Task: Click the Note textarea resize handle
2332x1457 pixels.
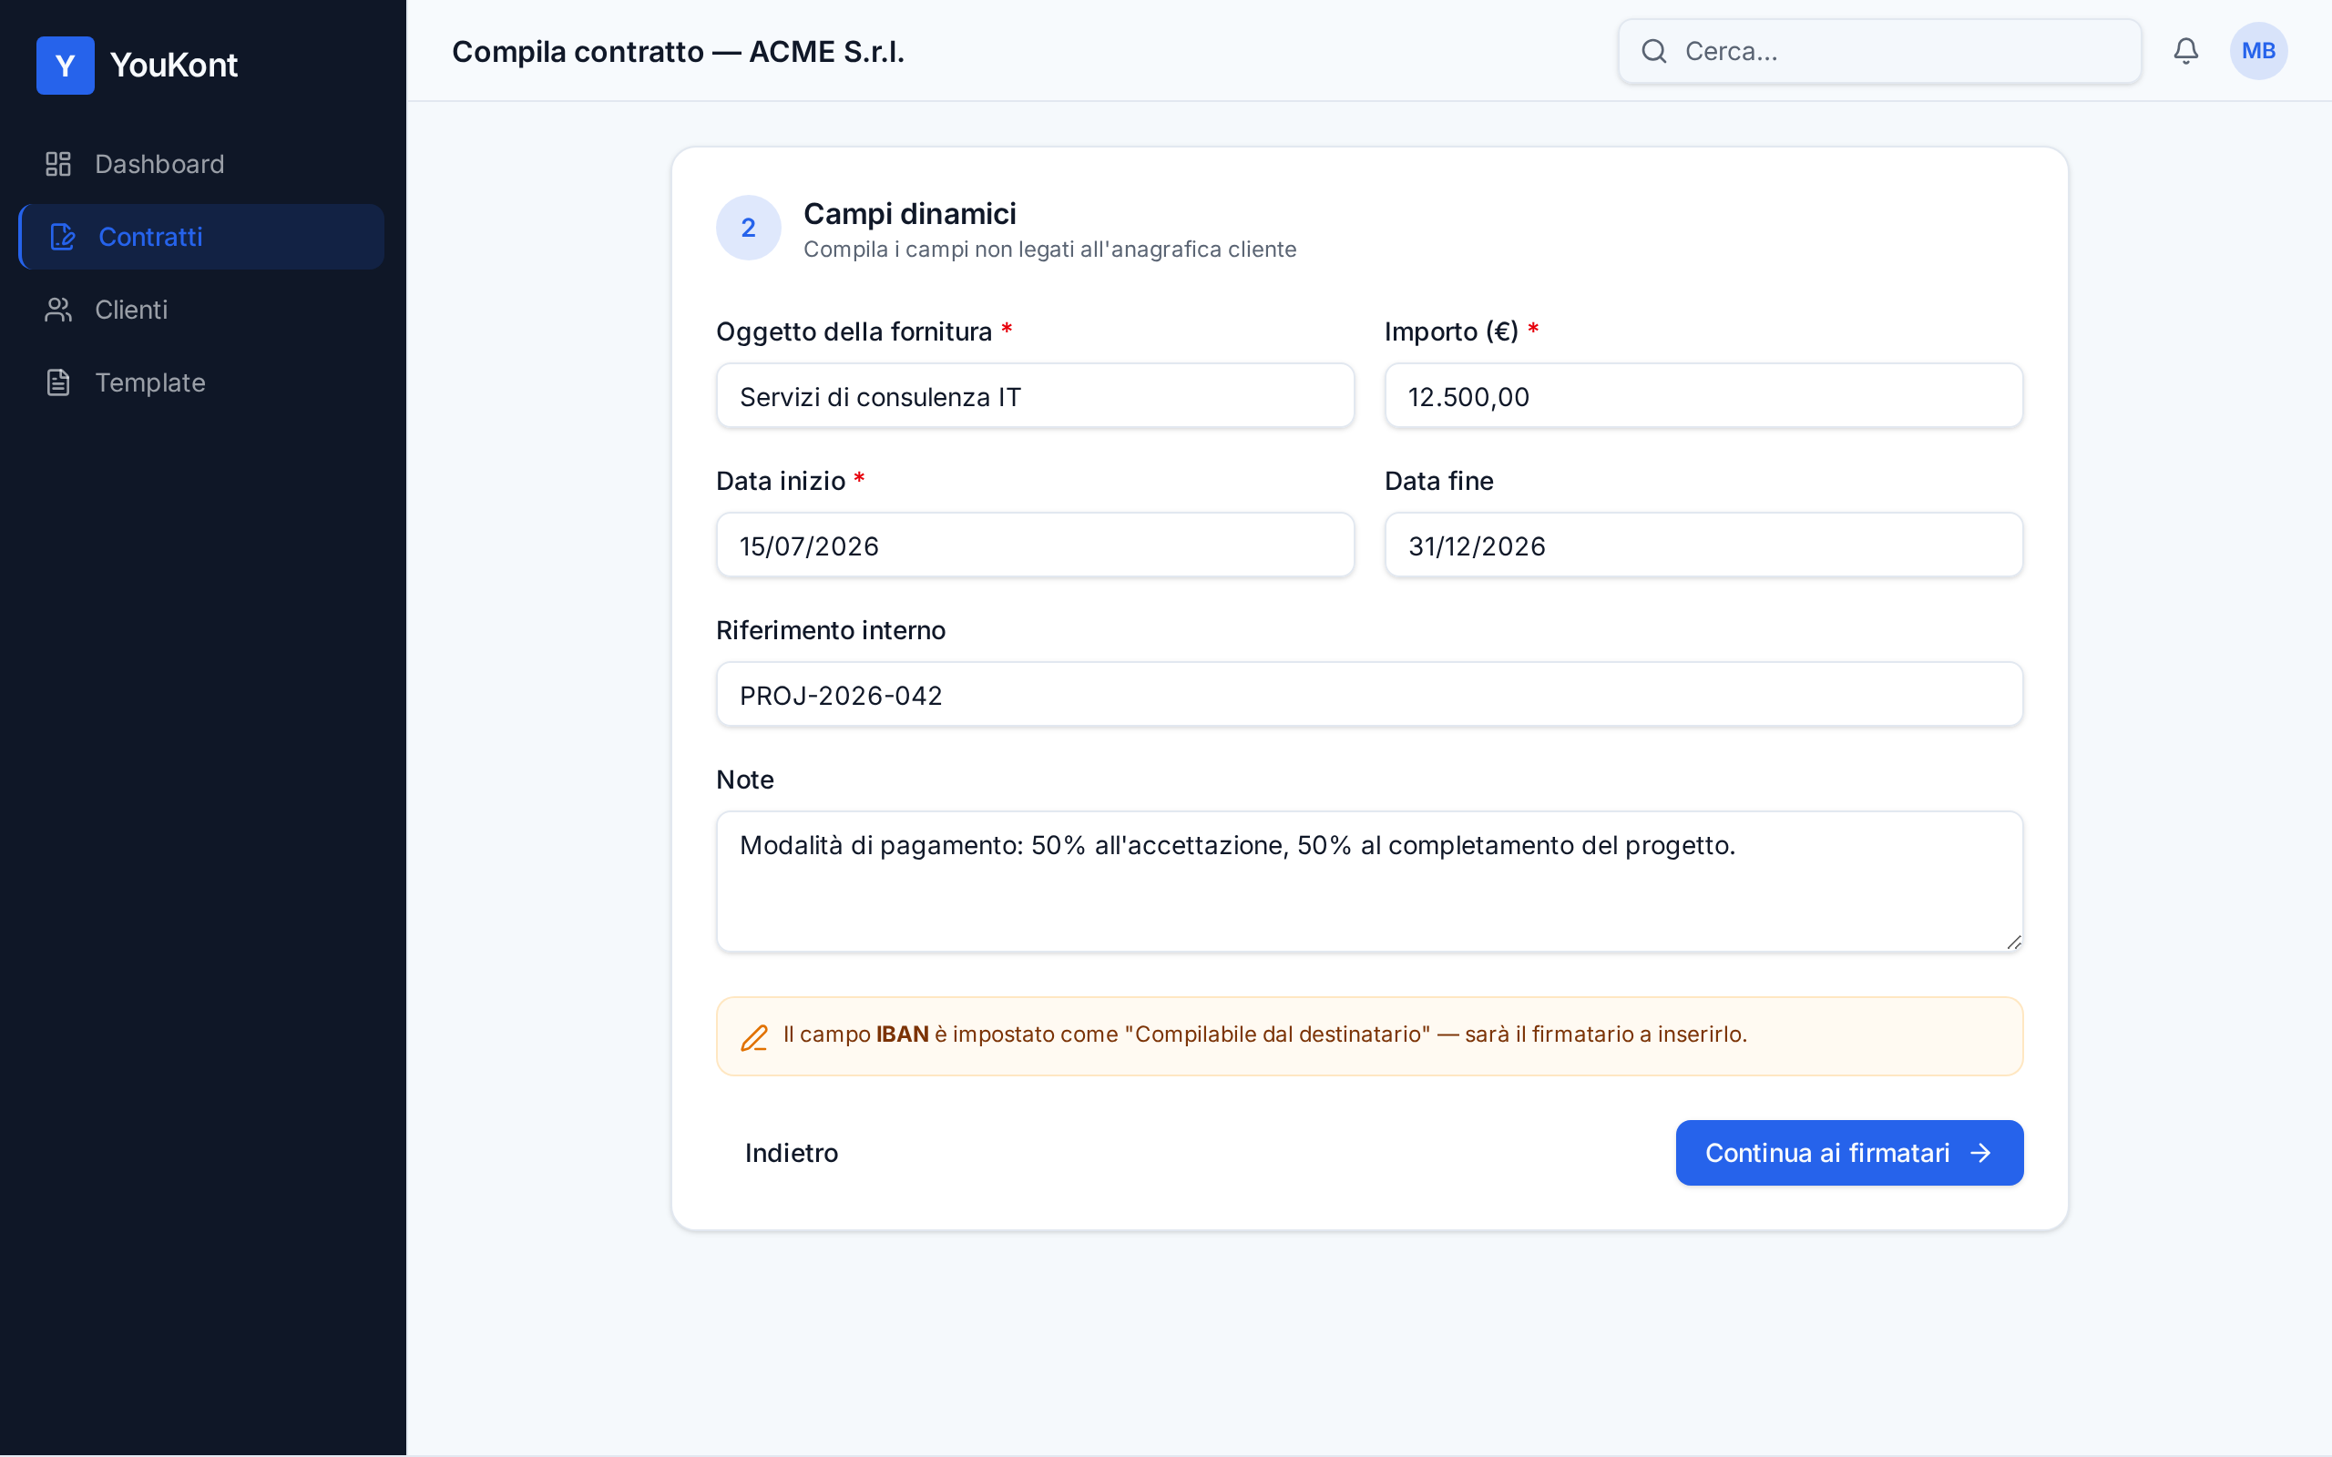Action: [2013, 942]
